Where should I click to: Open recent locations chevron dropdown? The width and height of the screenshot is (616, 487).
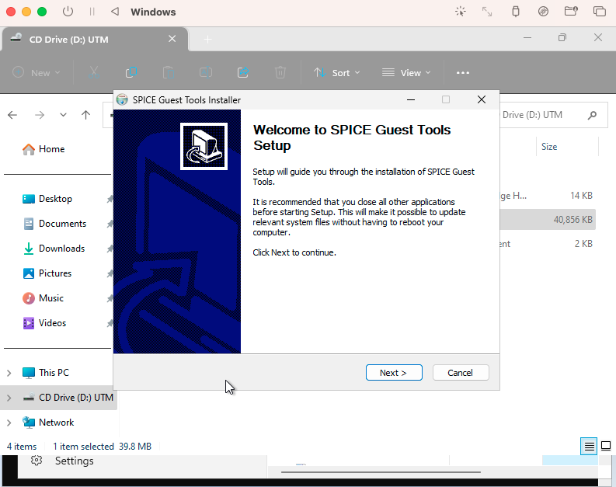point(63,115)
